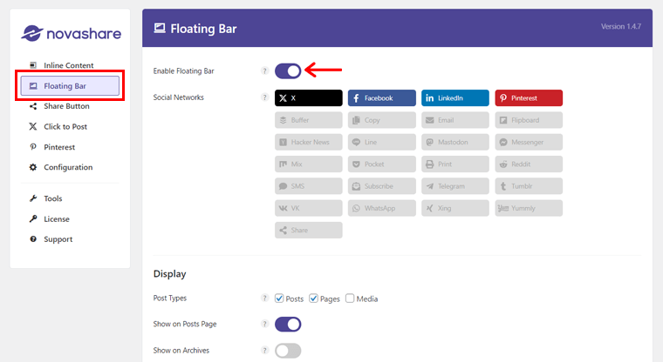Screen dimensions: 663x362
Task: Turn off the Enable Floating Bar toggle
Action: tap(288, 70)
